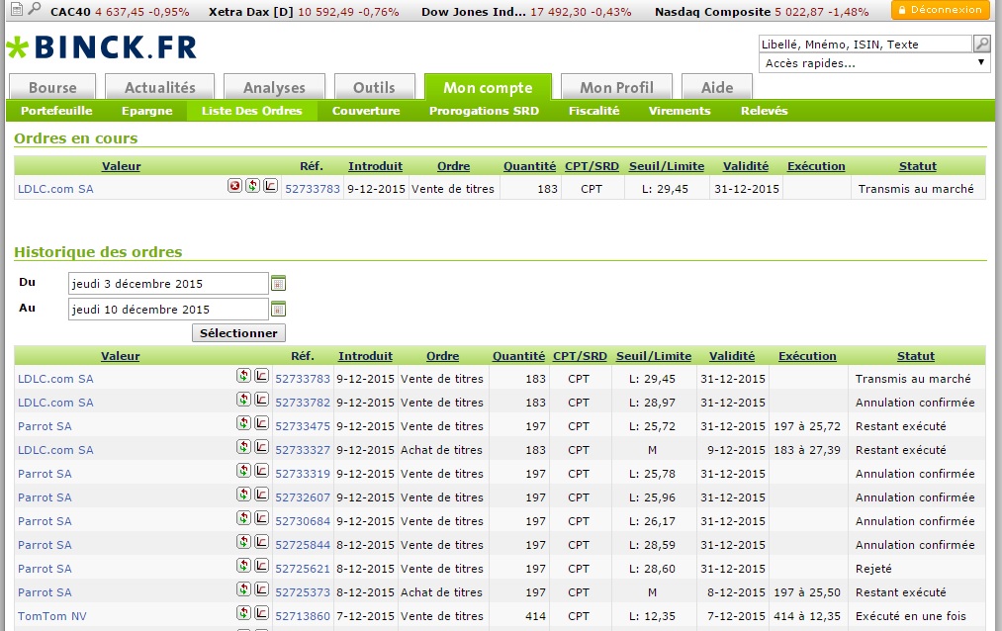
Task: Click the 'Du' start date field
Action: click(x=168, y=284)
